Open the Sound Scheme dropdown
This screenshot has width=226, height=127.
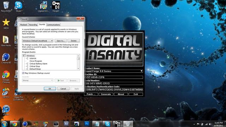click(x=38, y=41)
